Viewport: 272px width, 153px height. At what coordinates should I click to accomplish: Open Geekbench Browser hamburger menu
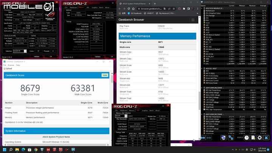[x=193, y=20]
